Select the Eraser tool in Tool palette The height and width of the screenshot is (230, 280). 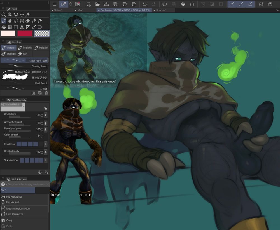pyautogui.click(x=28, y=21)
